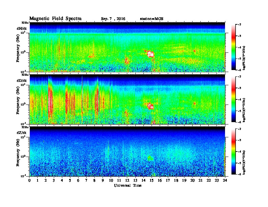268x207 pixels.
Task: Click hour 9 on the time axis
Action: 103,180
